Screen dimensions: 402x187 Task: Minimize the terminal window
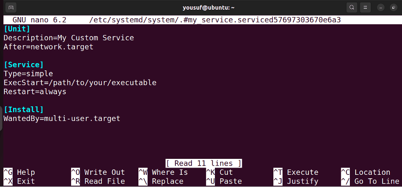[381, 8]
